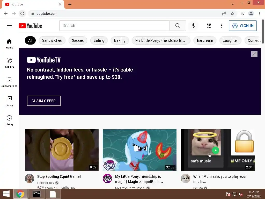
Task: Open Chrome profile avatar icon
Action: pyautogui.click(x=251, y=13)
